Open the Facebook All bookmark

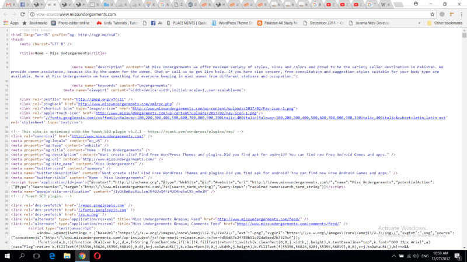(156, 23)
